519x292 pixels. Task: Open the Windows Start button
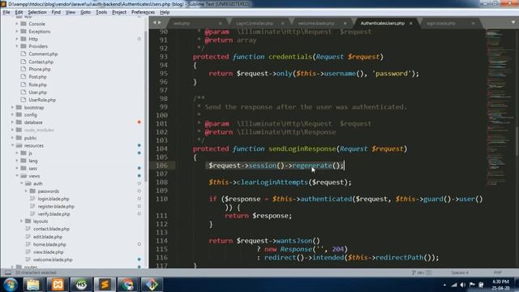click(11, 285)
